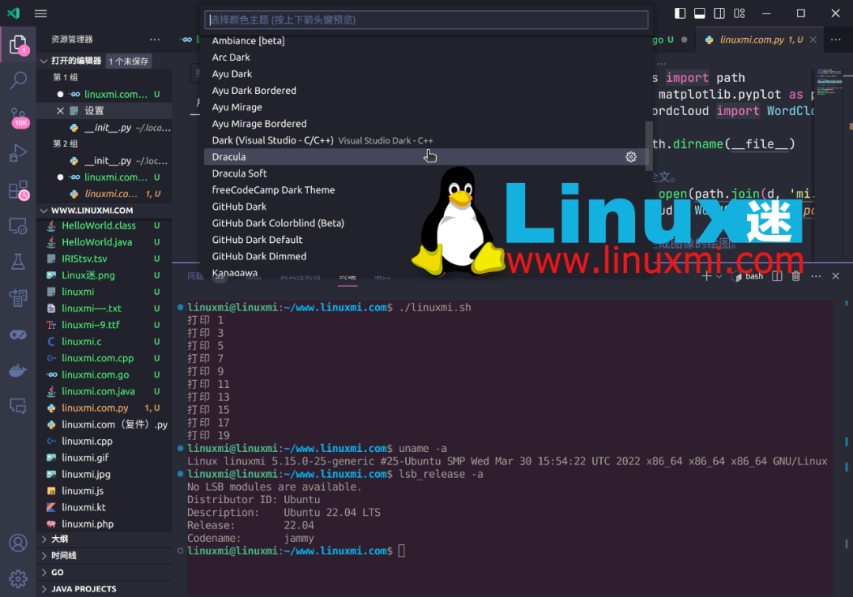Open the Testing flask icon
The image size is (853, 597).
click(18, 262)
